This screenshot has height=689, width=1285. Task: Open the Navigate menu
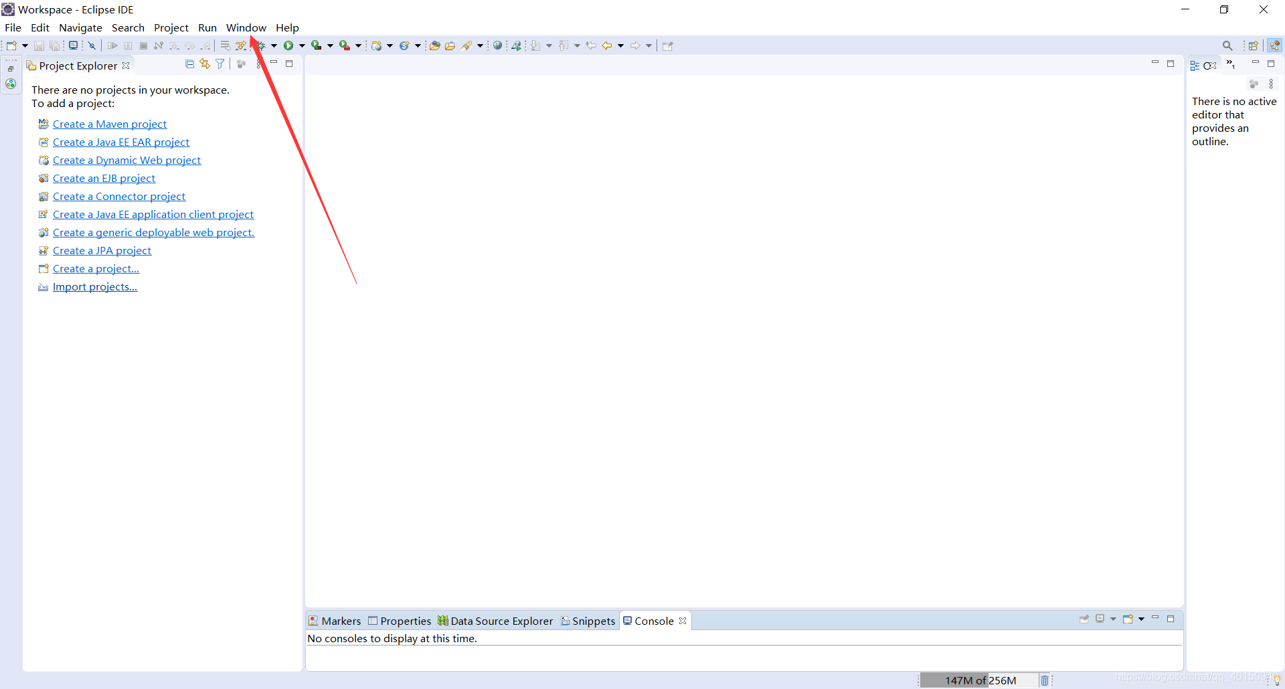[80, 27]
